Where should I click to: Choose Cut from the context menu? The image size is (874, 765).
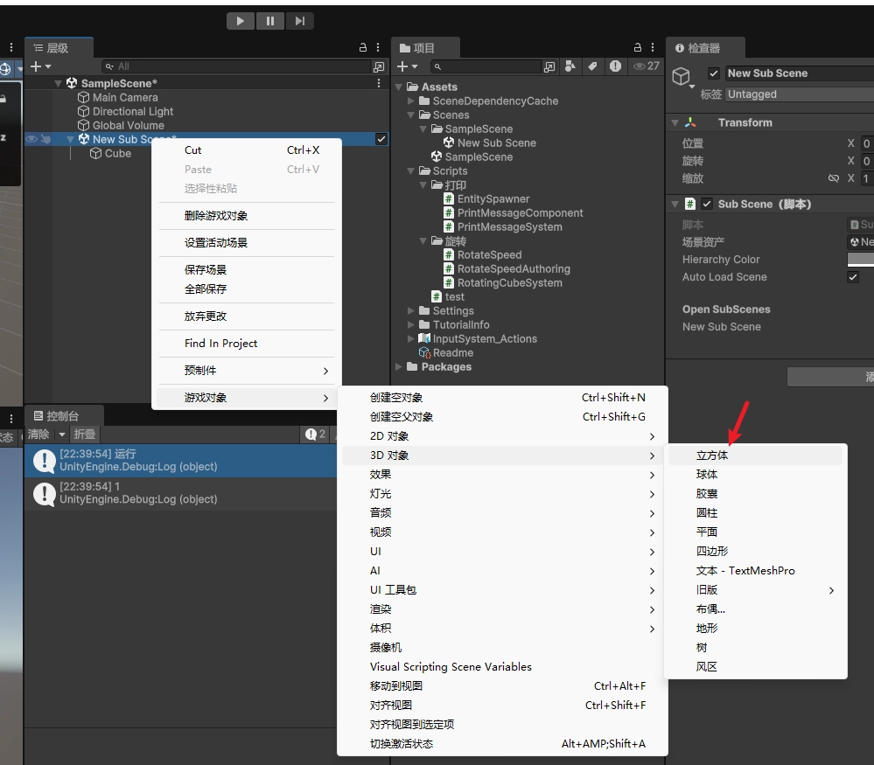coord(247,150)
